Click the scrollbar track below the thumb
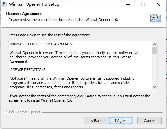Image resolution: width=167 pixels, height=129 pixels. (154, 69)
